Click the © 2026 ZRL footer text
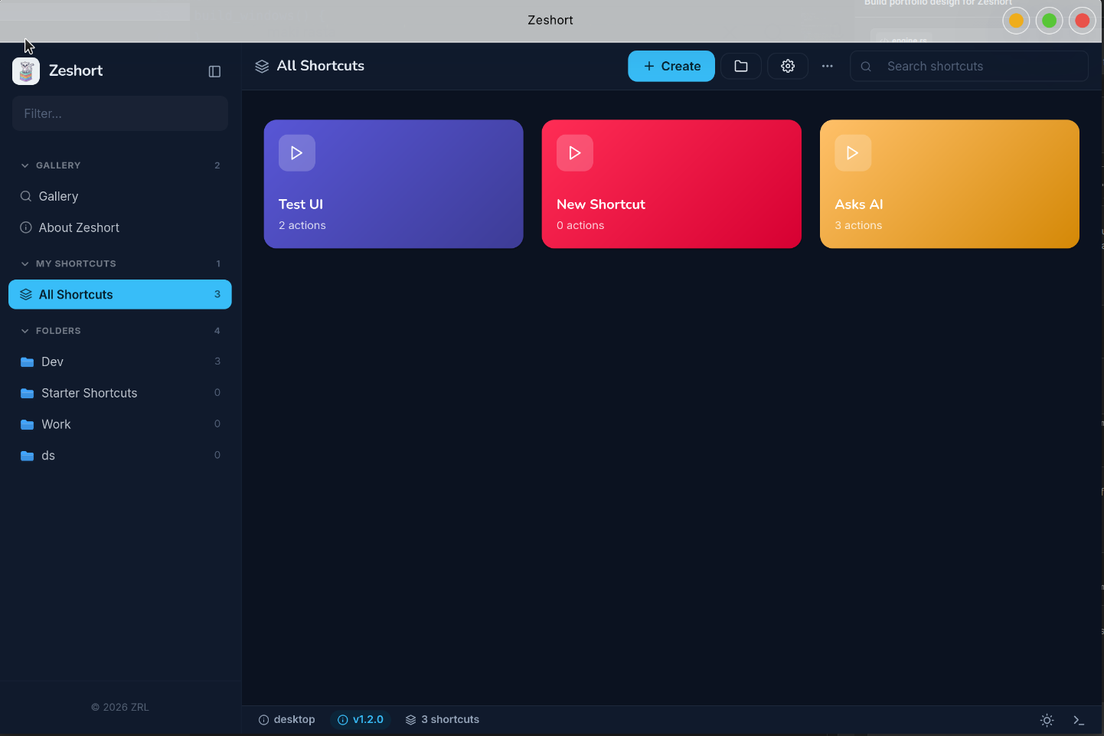Viewport: 1104px width, 736px height. (x=120, y=707)
